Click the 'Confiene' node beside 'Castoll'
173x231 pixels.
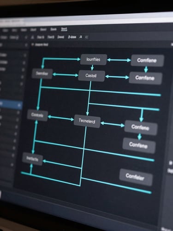pos(145,78)
